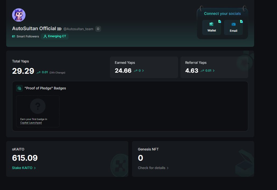
Task: Open the Wallet connect button
Action: pyautogui.click(x=211, y=27)
